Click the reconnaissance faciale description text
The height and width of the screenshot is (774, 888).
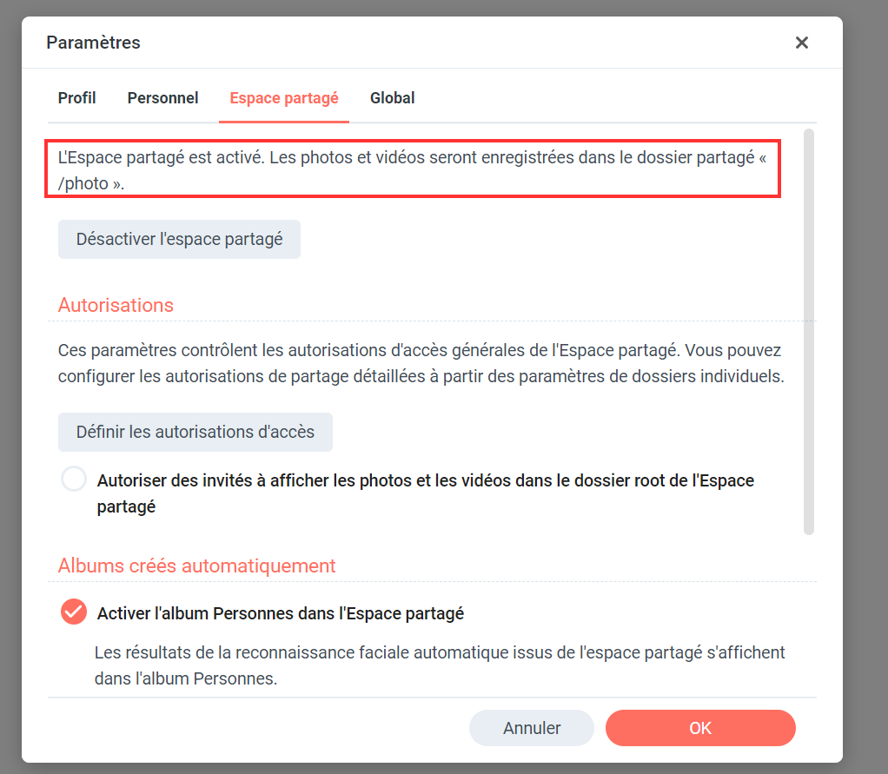coord(440,665)
